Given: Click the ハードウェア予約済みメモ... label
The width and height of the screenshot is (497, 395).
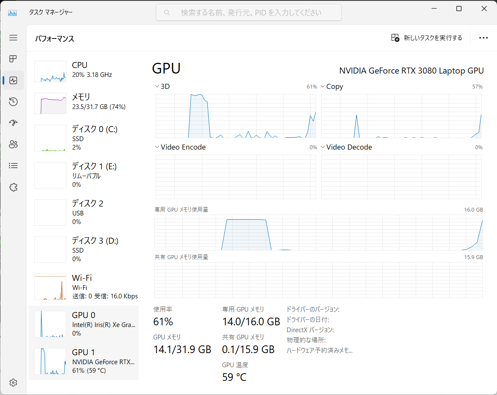Looking at the screenshot, I should point(319,351).
